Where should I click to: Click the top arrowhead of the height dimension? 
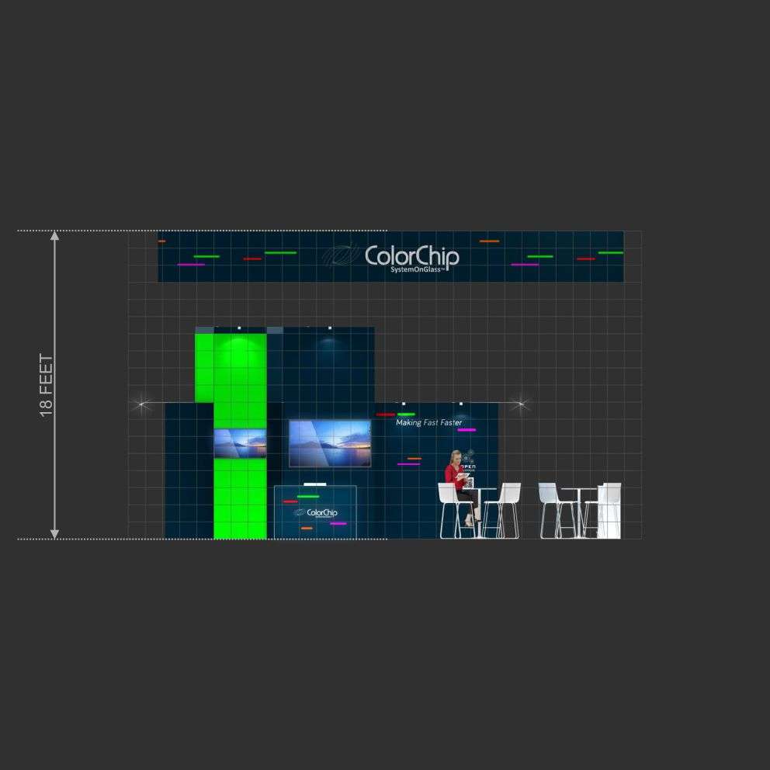point(54,236)
